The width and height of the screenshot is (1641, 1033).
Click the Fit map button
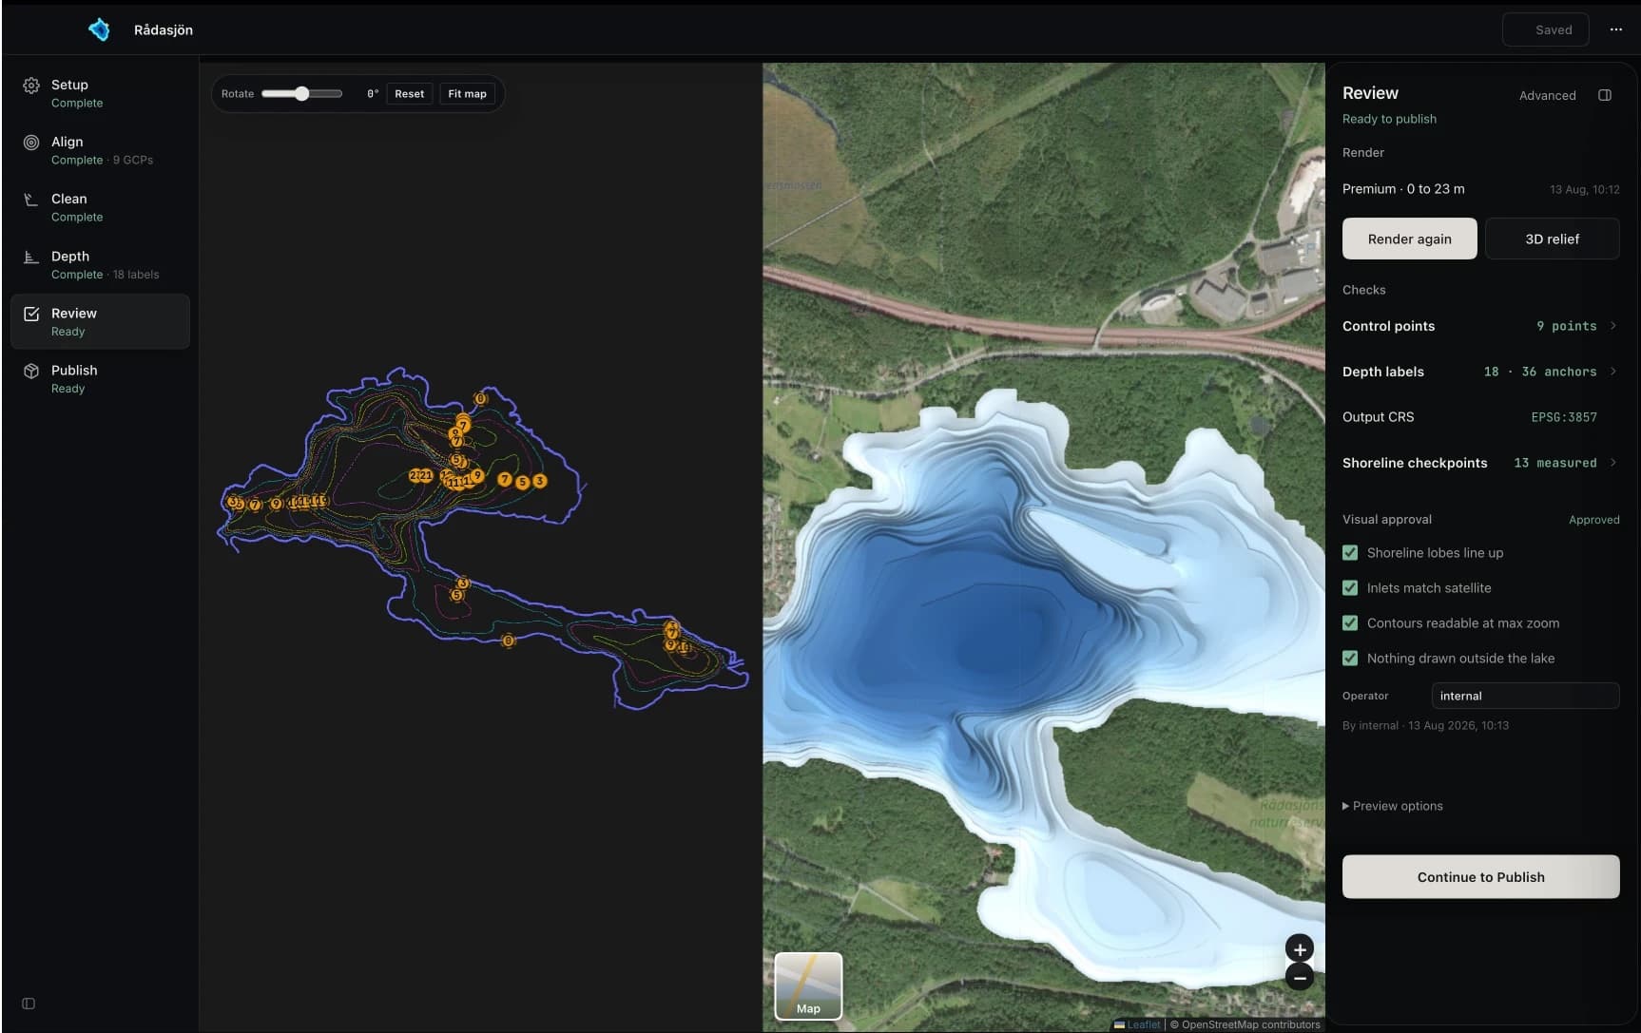pos(467,94)
